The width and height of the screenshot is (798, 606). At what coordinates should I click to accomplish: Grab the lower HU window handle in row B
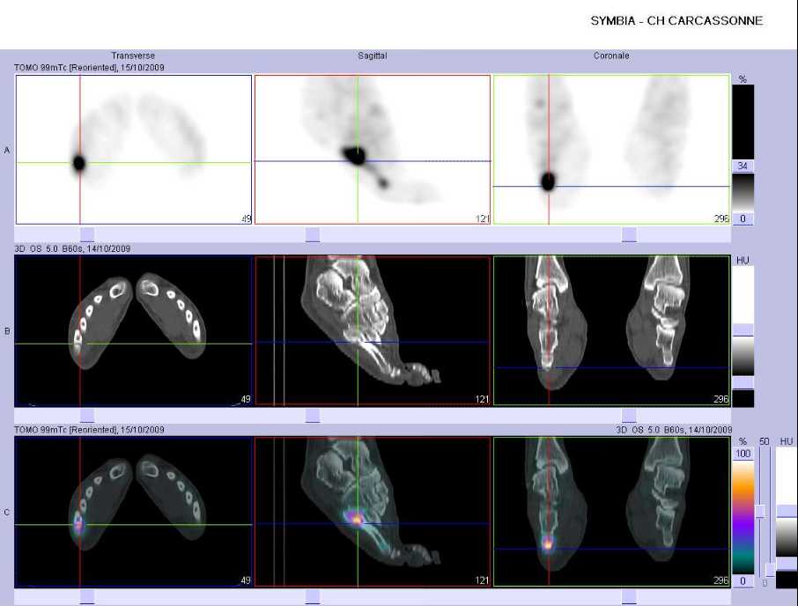pos(743,383)
